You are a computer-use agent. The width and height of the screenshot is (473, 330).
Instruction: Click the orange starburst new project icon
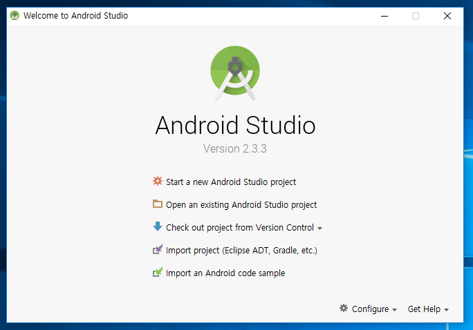point(158,181)
